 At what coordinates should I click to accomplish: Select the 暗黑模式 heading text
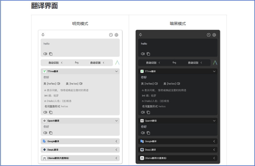(178, 24)
